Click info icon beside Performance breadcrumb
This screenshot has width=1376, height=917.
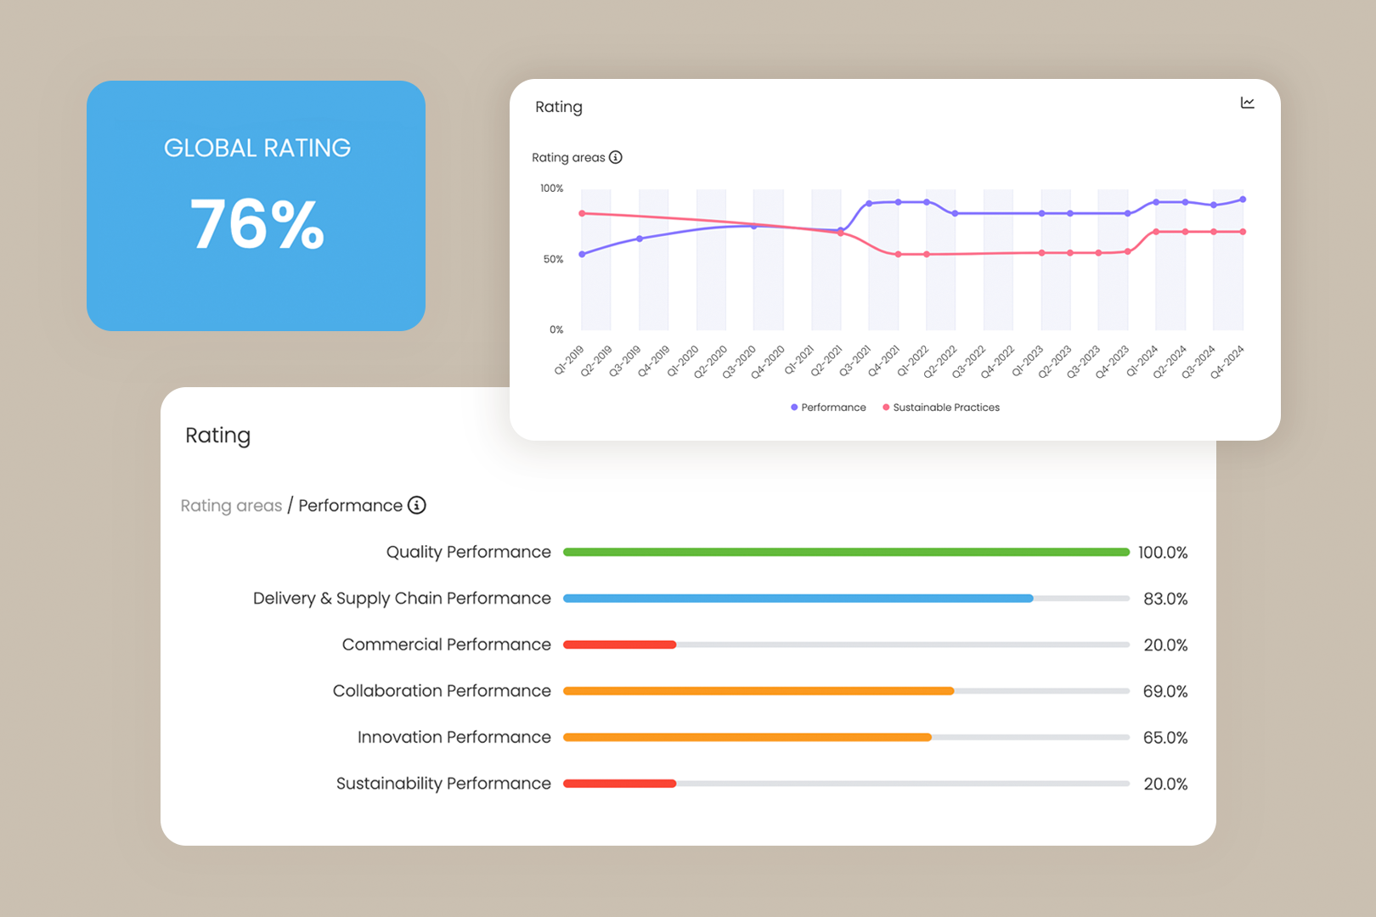tap(417, 505)
